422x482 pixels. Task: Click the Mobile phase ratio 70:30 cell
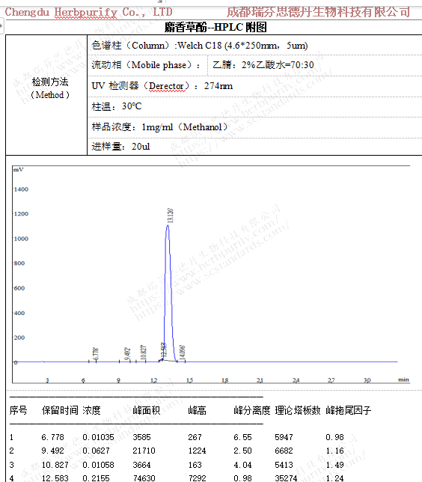pyautogui.click(x=263, y=65)
